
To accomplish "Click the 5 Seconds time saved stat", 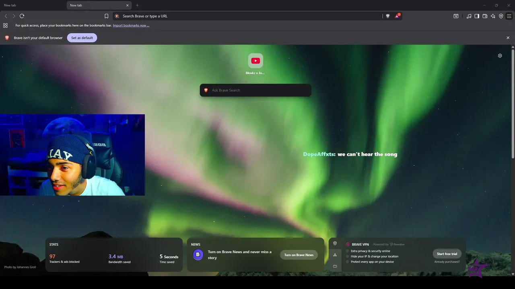I will point(169,259).
